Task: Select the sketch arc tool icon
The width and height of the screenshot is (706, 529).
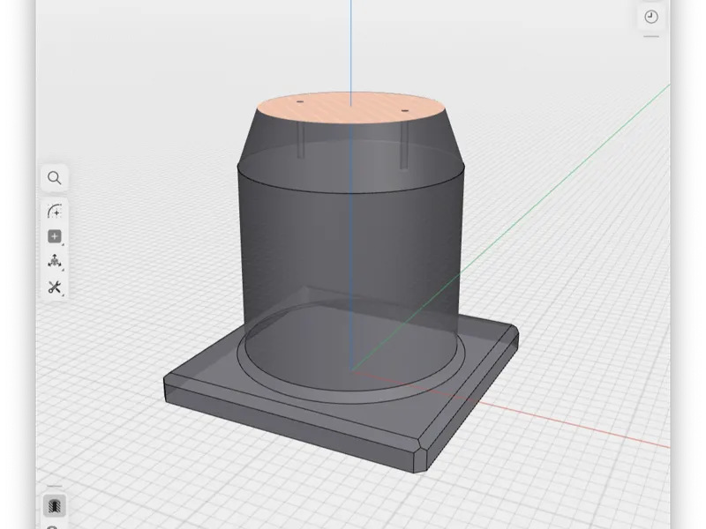Action: tap(55, 211)
